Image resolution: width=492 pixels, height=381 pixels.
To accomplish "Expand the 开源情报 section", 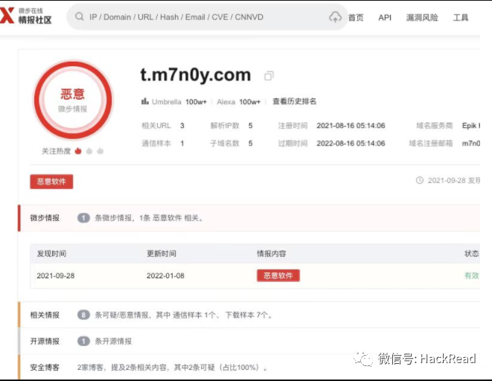I will (249, 341).
